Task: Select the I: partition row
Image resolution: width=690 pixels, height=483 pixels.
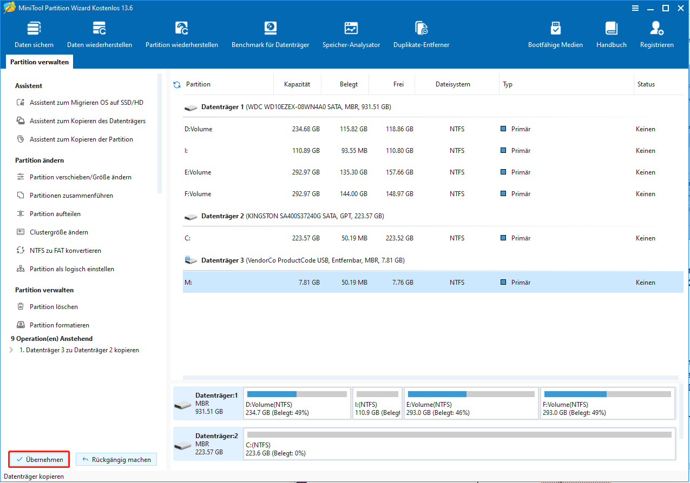Action: pos(433,151)
